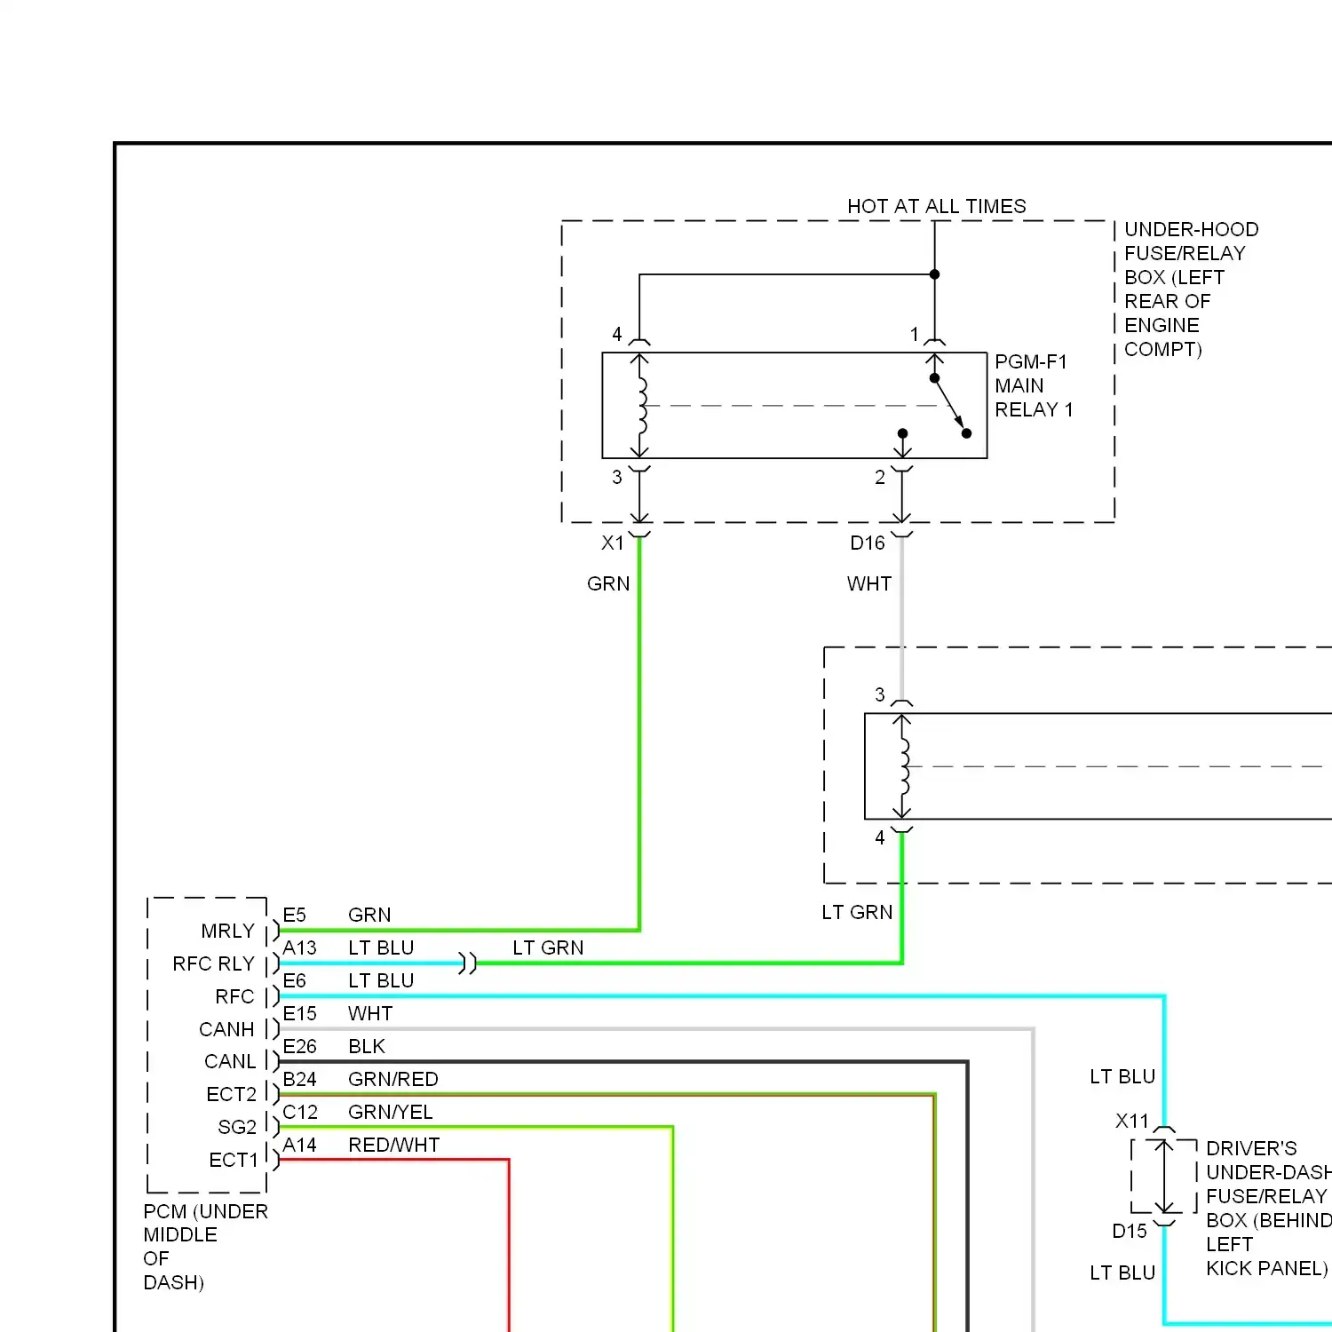1332x1332 pixels.
Task: Click the UNDER-HOOD FUSE/RELAY BOX label
Action: (x=1191, y=289)
